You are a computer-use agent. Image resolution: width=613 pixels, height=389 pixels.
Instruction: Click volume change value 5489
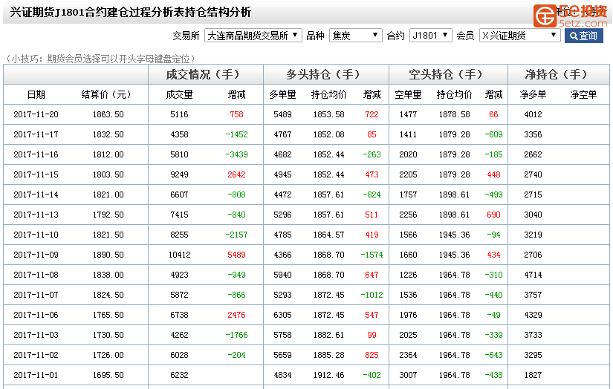click(236, 255)
